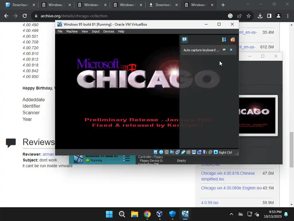
Task: Click the Reviews comment bubble icon
Action: pos(11,143)
